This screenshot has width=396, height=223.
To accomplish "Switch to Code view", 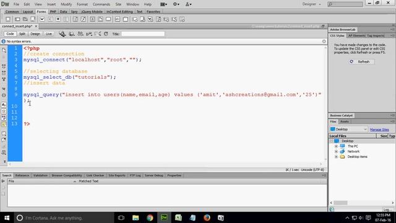I will point(10,33).
